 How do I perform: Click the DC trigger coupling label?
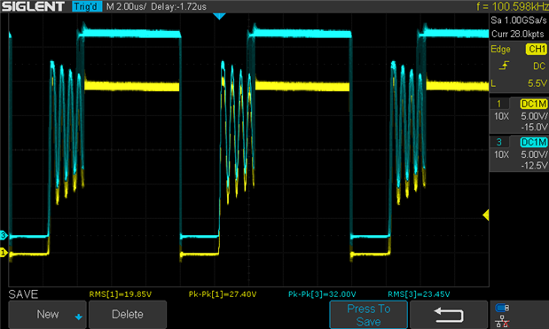pos(539,66)
